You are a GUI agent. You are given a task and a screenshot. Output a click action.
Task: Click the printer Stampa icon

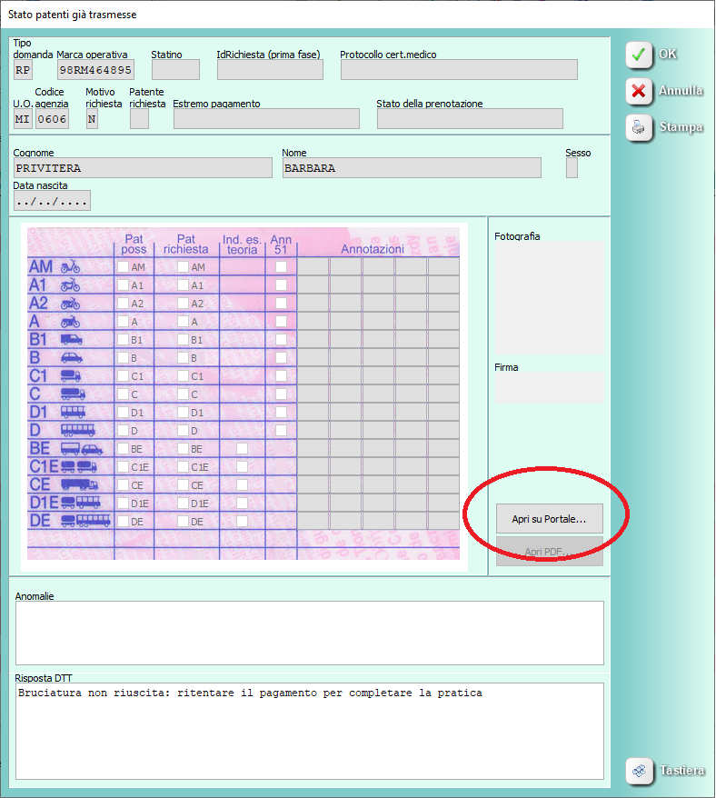(x=639, y=128)
